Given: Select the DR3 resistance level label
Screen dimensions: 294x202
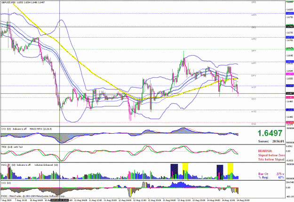Looking at the screenshot, I should (254, 3).
